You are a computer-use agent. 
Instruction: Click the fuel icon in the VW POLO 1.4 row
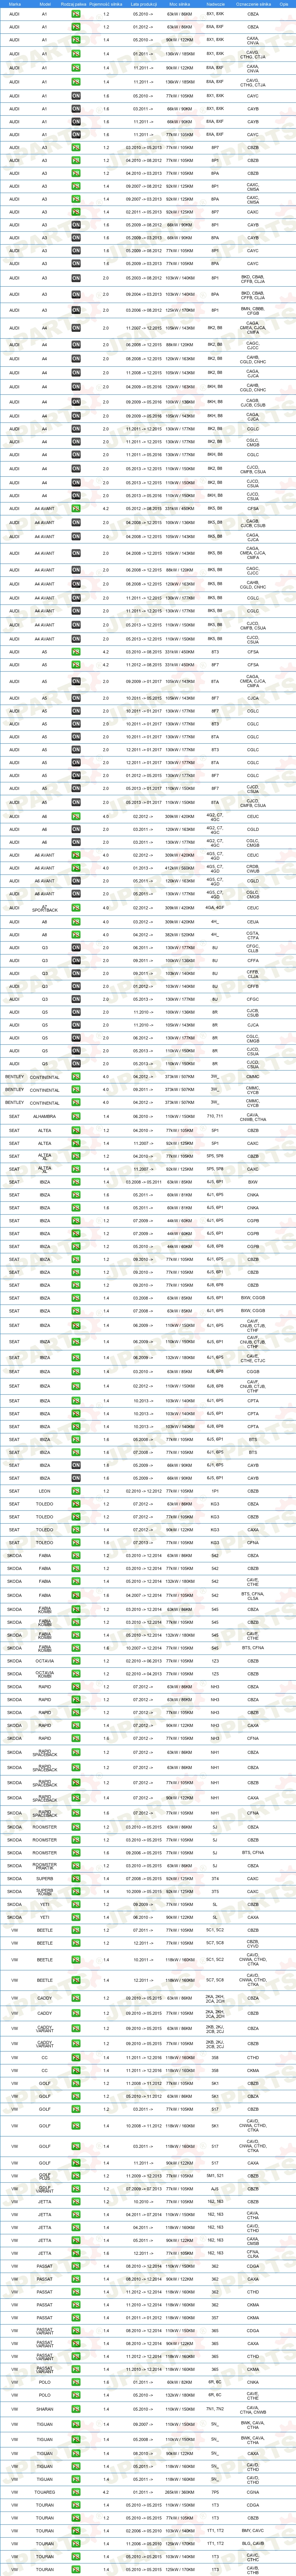(76, 2395)
